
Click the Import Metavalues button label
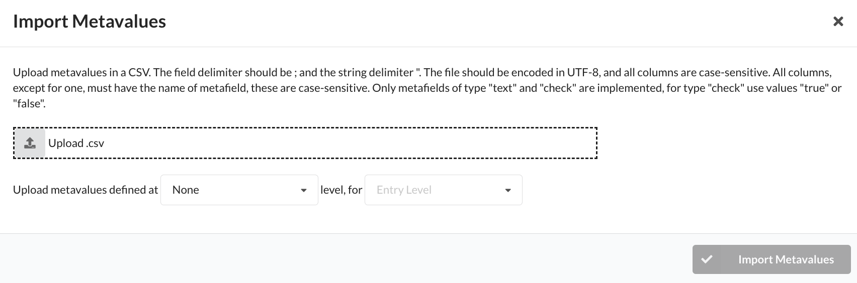click(x=786, y=259)
